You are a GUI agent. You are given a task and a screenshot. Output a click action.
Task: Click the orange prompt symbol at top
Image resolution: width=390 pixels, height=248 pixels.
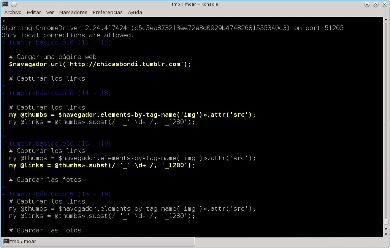[3, 21]
